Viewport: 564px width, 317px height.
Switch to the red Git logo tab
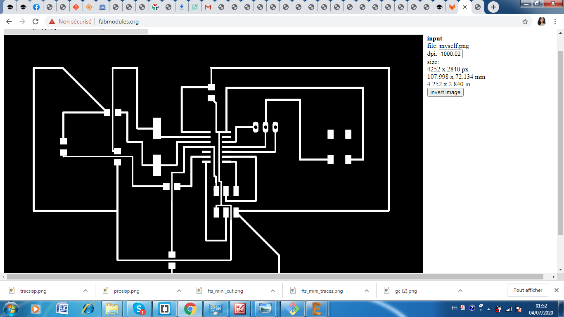[76, 7]
